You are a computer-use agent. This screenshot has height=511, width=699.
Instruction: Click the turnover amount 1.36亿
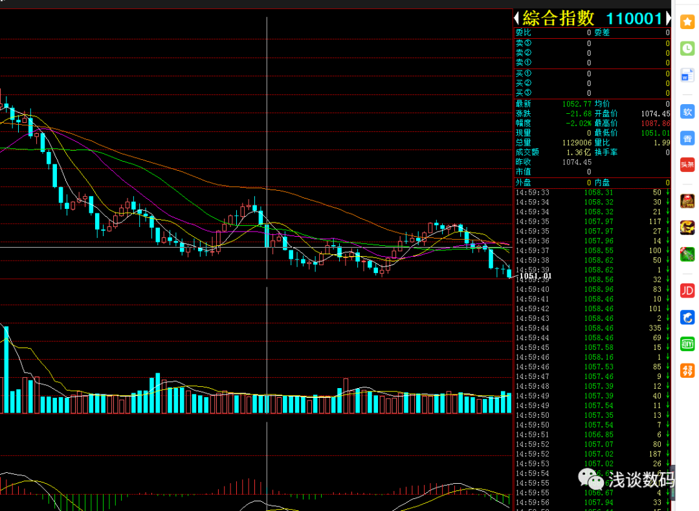[578, 153]
